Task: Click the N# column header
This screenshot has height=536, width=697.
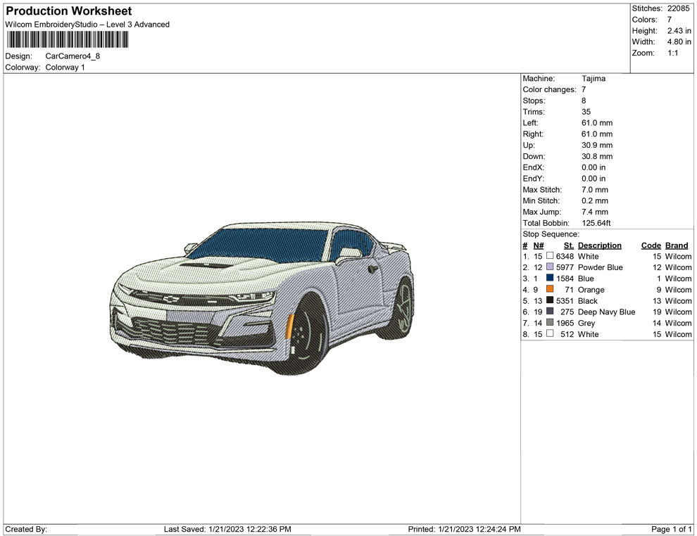Action: 538,245
